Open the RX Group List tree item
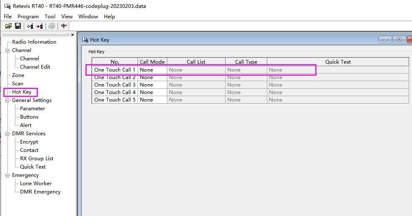The height and width of the screenshot is (216, 412). [x=37, y=159]
